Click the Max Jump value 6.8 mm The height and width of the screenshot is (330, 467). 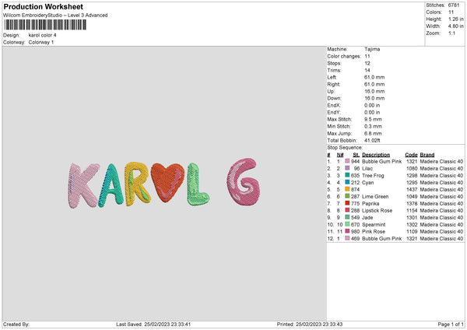coord(373,133)
